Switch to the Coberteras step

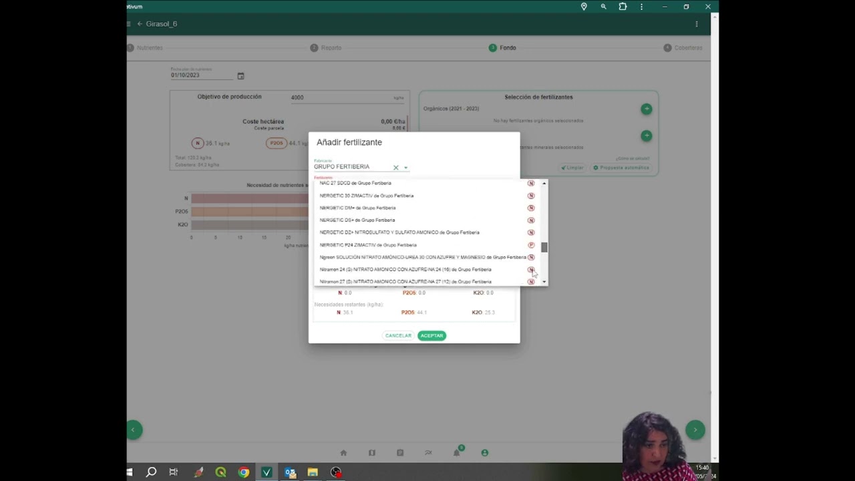683,48
